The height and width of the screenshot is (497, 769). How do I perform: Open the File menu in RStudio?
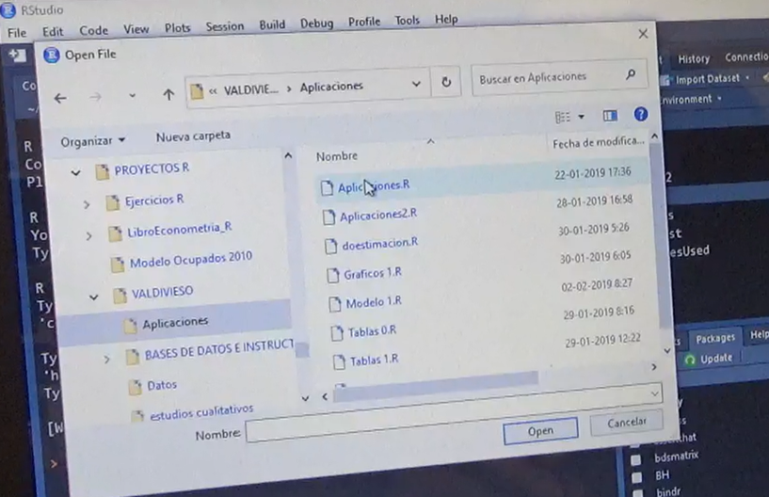17,33
